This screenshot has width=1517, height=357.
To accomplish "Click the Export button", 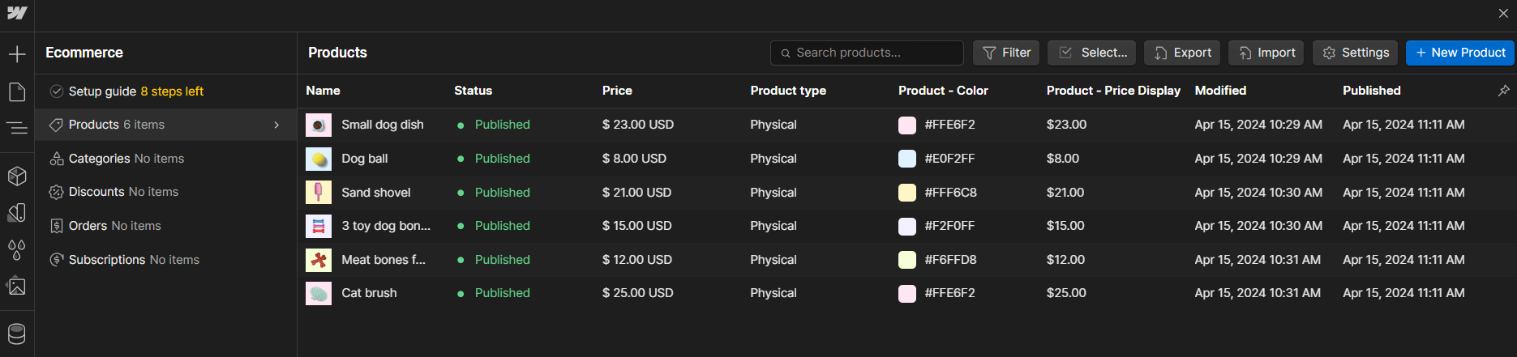I will point(1182,53).
